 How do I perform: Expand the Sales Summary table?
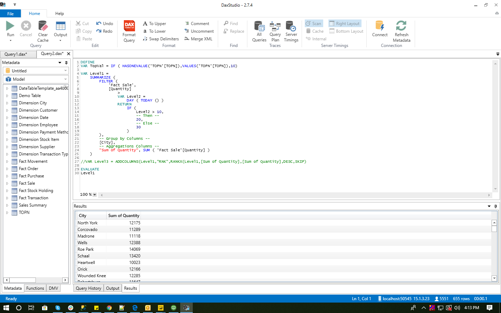(x=7, y=205)
